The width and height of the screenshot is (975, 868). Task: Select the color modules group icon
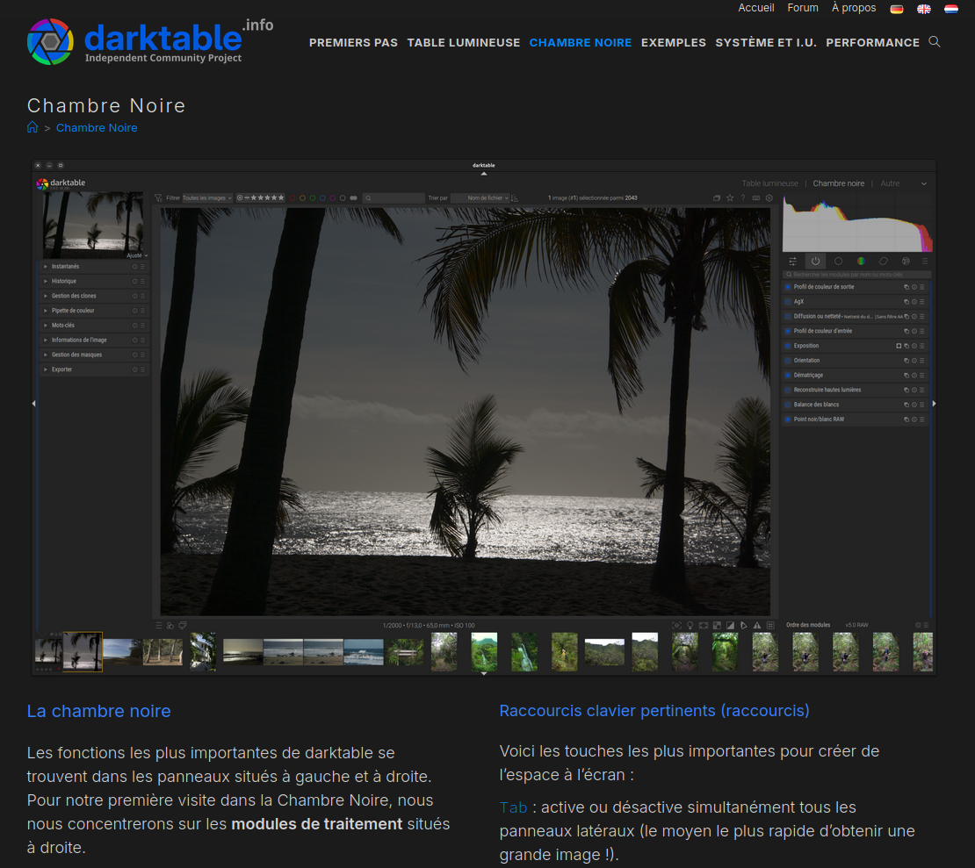(x=861, y=261)
